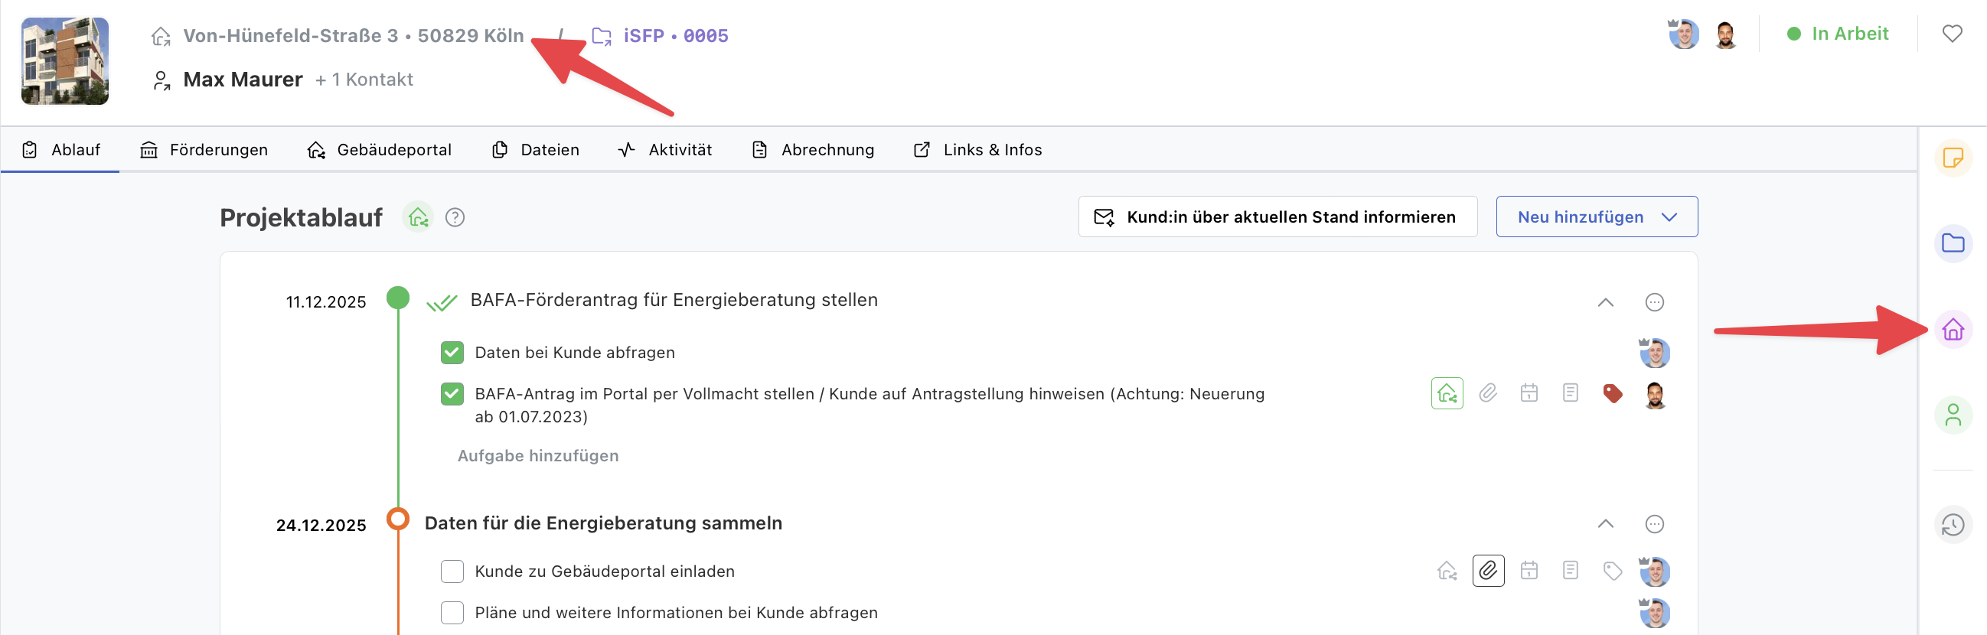Open the history clock sidebar icon
This screenshot has width=1987, height=635.
coord(1953,525)
